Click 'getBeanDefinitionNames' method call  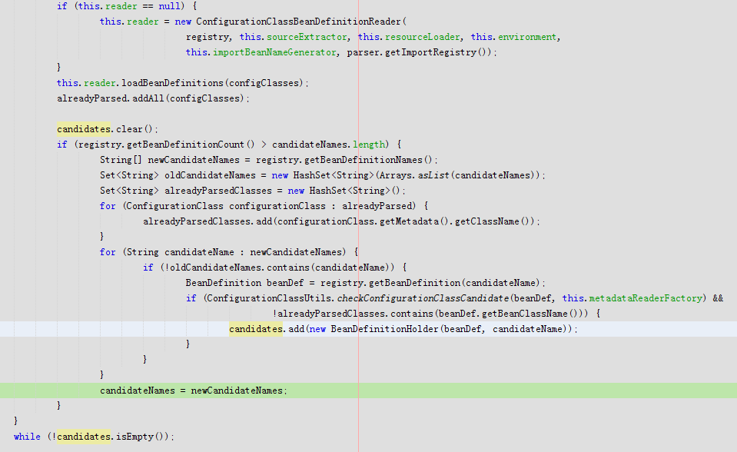[364, 160]
